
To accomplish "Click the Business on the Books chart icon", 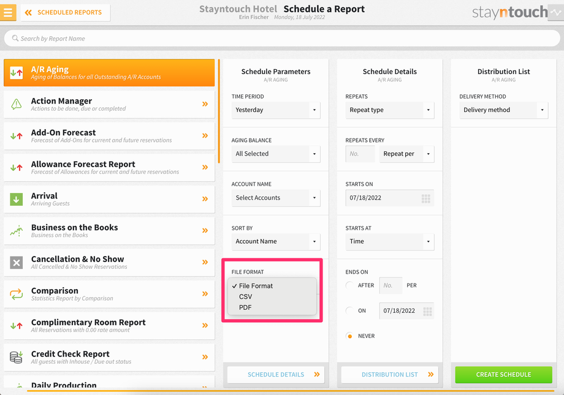I will click(16, 231).
